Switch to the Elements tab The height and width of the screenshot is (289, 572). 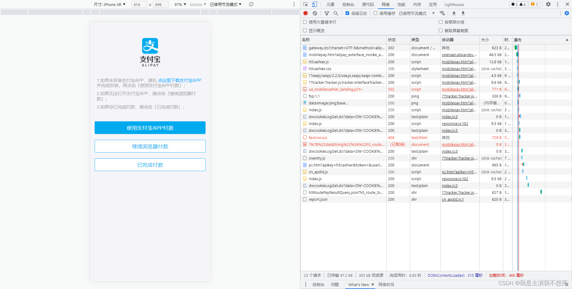pos(330,4)
